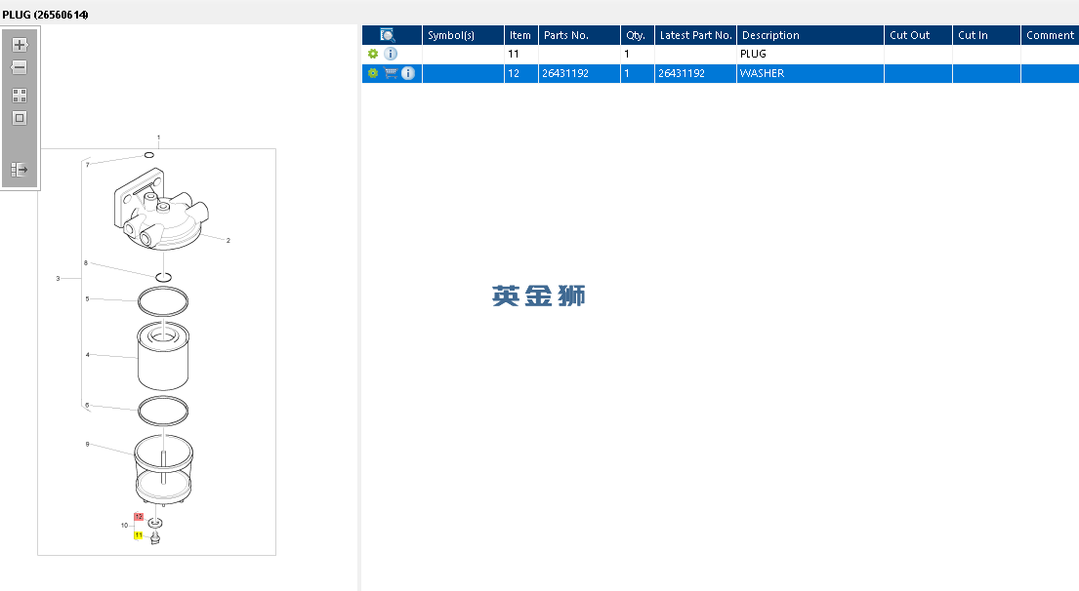Add WASHER to cart via cart icon
This screenshot has width=1079, height=591.
click(391, 73)
